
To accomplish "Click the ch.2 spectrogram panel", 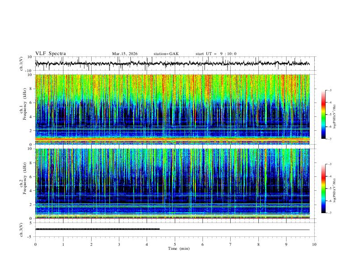I will click(173, 184).
